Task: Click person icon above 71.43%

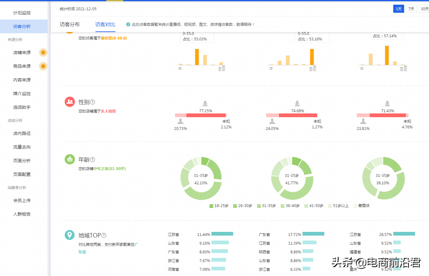Action: (387, 103)
